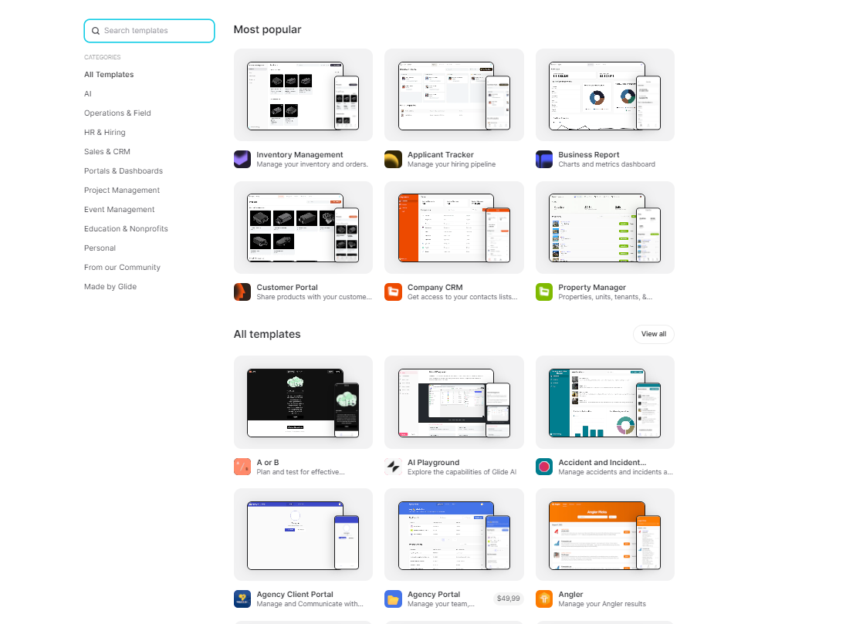Open the Company CRM preview thumbnail
846x624 pixels.
455,228
